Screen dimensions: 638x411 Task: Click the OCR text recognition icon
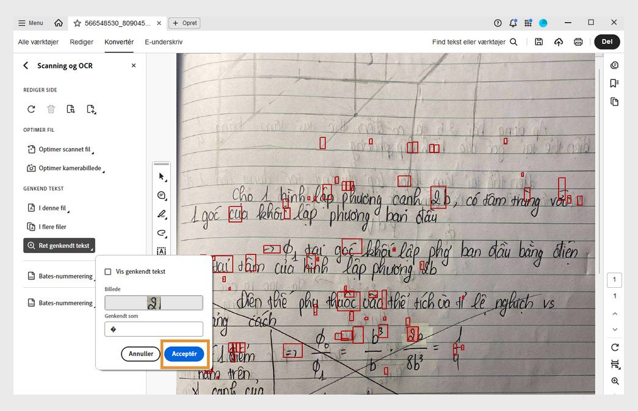point(161,251)
